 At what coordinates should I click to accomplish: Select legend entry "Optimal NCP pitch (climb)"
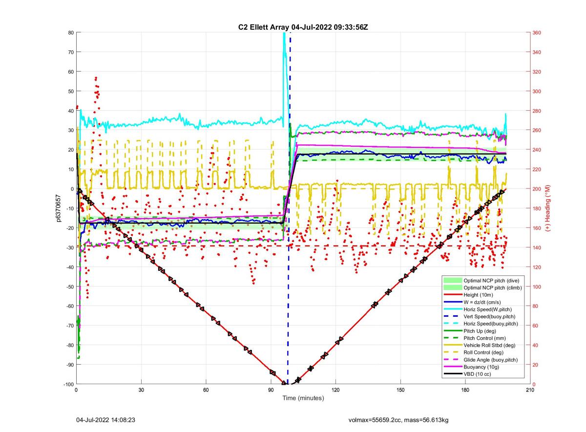492,288
